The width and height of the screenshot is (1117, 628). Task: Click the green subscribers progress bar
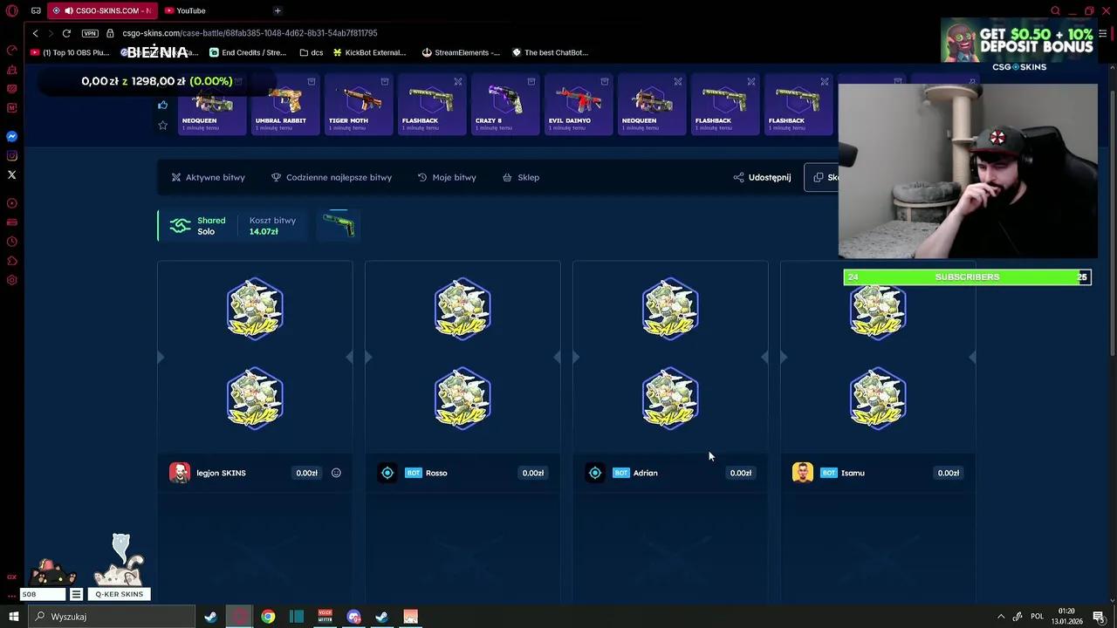tap(966, 277)
